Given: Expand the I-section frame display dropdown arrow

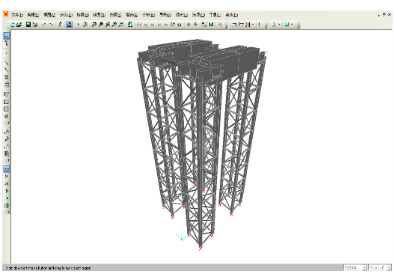Looking at the screenshot, I should click(x=279, y=25).
